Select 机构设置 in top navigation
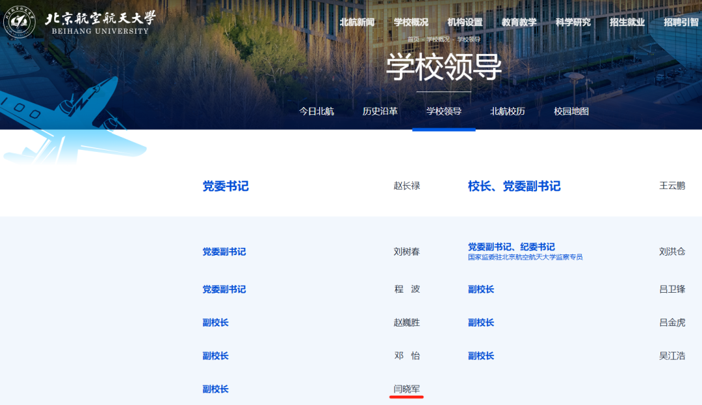This screenshot has height=405, width=702. (x=465, y=22)
